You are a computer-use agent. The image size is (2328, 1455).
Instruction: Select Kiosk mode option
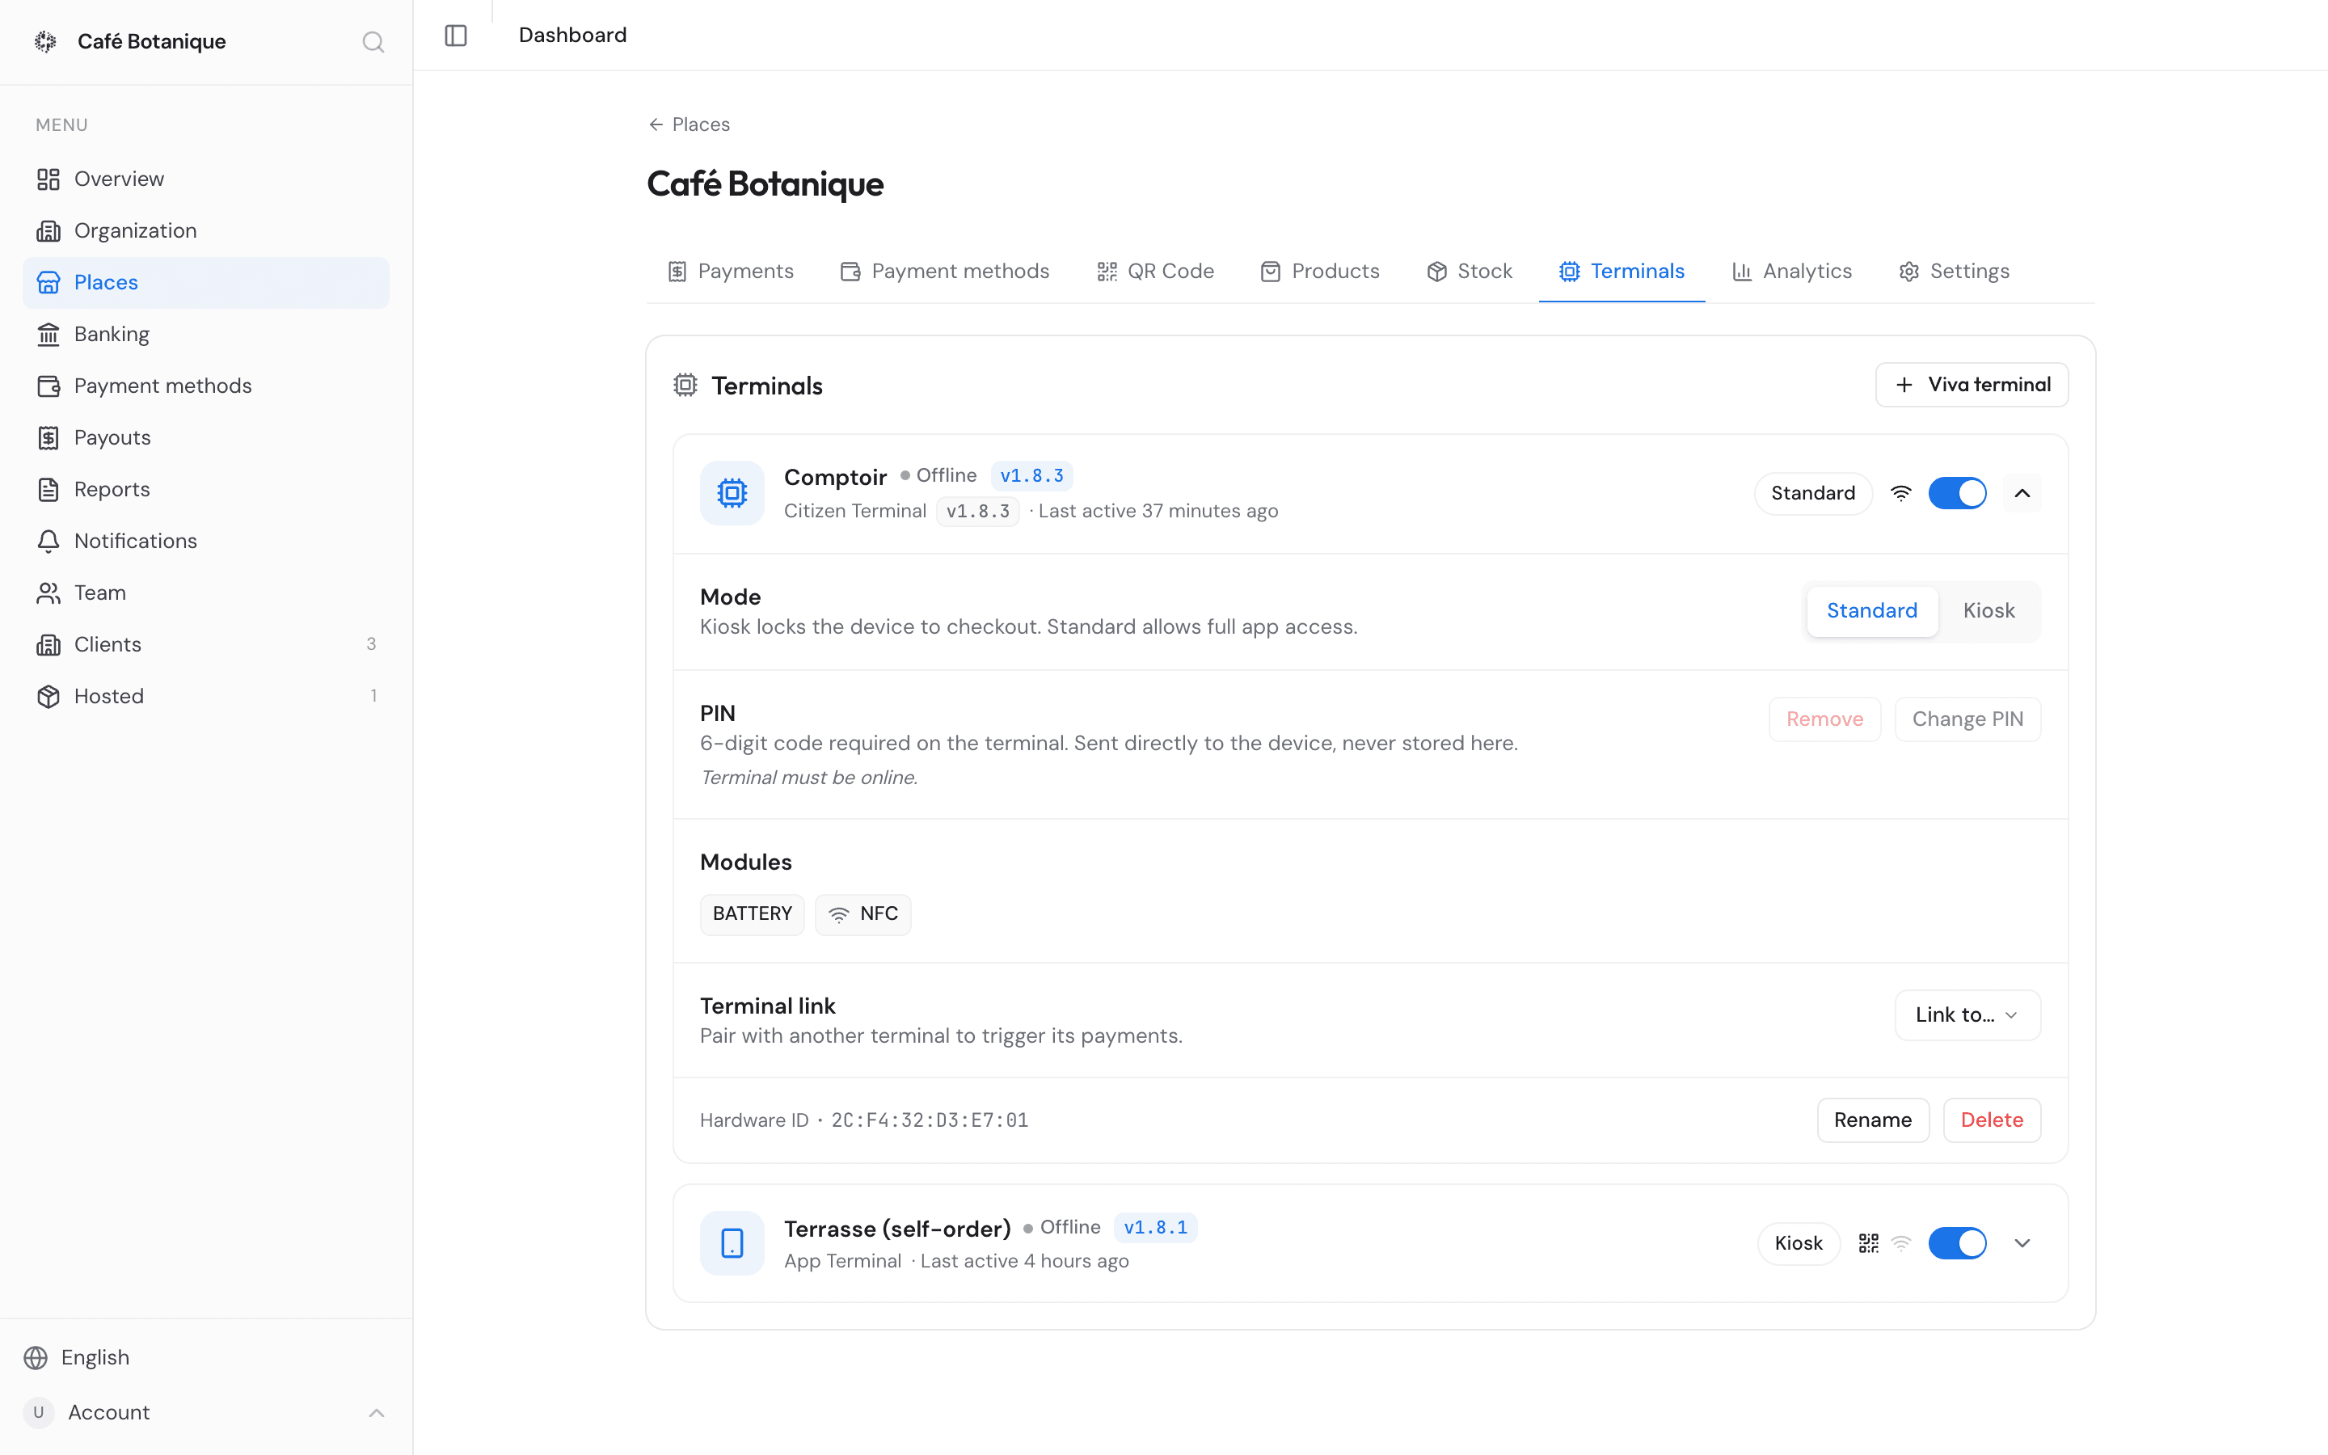coord(1988,611)
